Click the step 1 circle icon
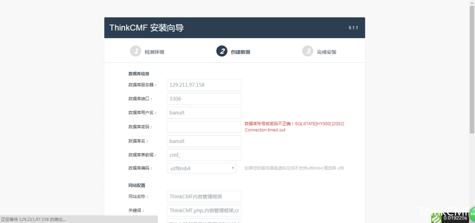 (x=136, y=51)
